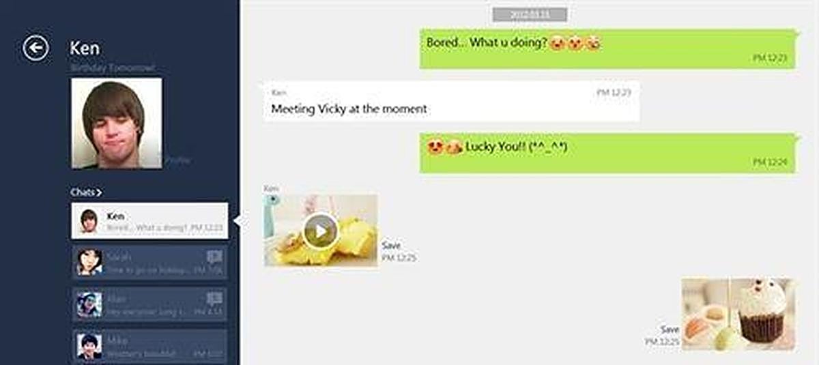This screenshot has width=819, height=365.
Task: Open the sent cupcake image thumbnail
Action: [738, 314]
